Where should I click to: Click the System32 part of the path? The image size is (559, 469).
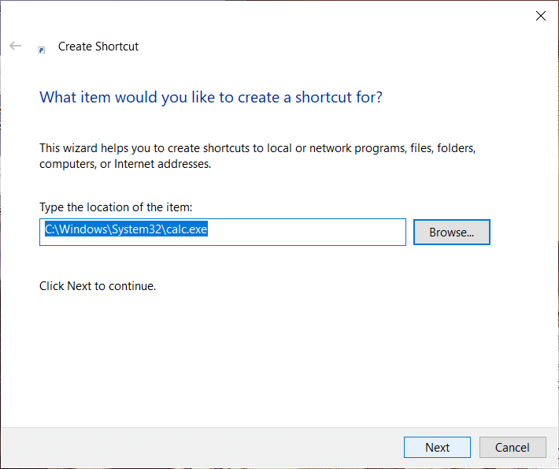(x=136, y=231)
